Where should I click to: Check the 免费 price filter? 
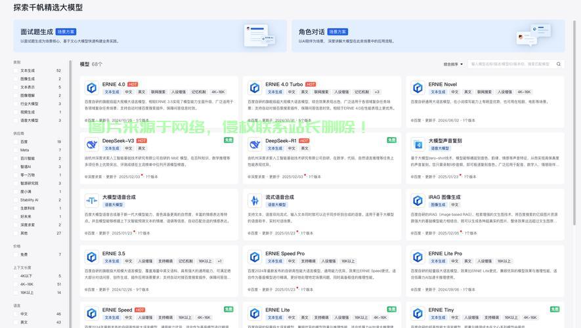(16, 255)
